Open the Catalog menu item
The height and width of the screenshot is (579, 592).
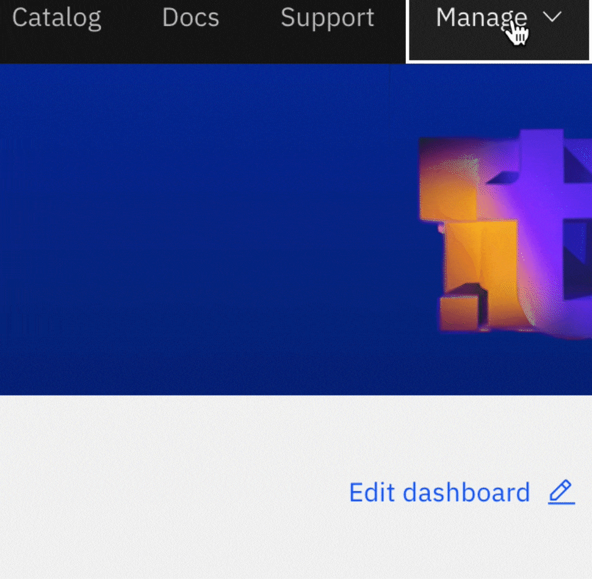57,18
